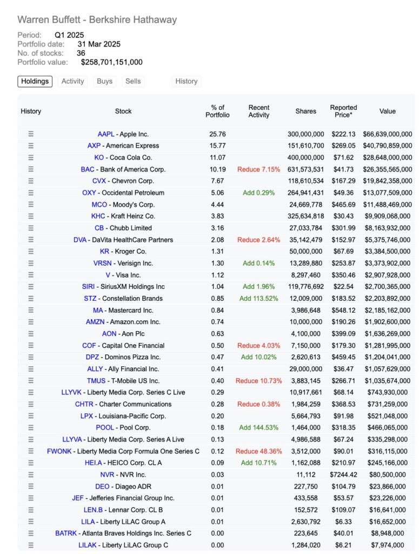Open history icon for Kroger Co. row
Image resolution: width=420 pixels, height=554 pixels.
coord(31,252)
